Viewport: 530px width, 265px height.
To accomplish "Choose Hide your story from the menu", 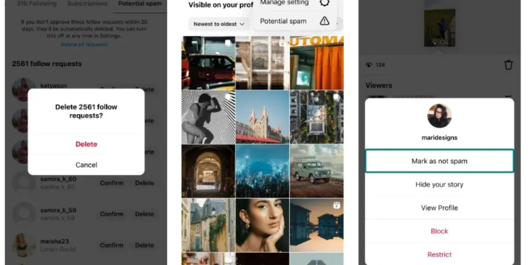I will 439,185.
